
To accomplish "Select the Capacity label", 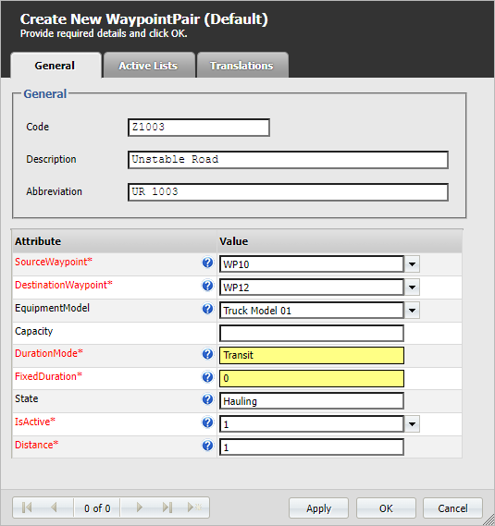I will click(34, 331).
